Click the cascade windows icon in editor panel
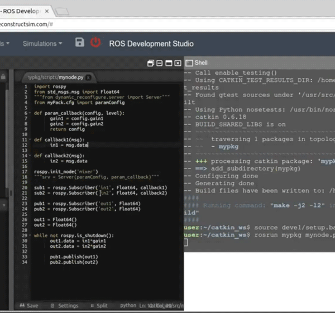Image resolution: width=335 pixels, height=313 pixels. click(151, 63)
